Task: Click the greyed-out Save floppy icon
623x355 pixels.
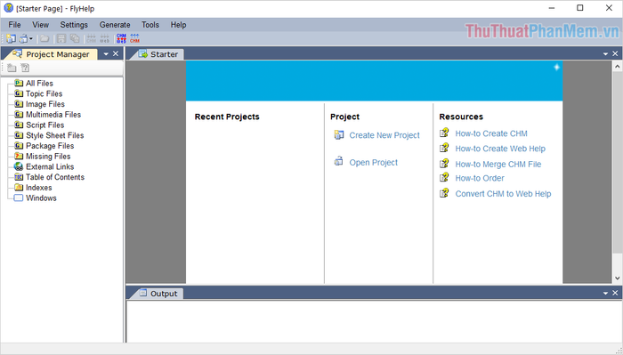Action: [x=61, y=38]
